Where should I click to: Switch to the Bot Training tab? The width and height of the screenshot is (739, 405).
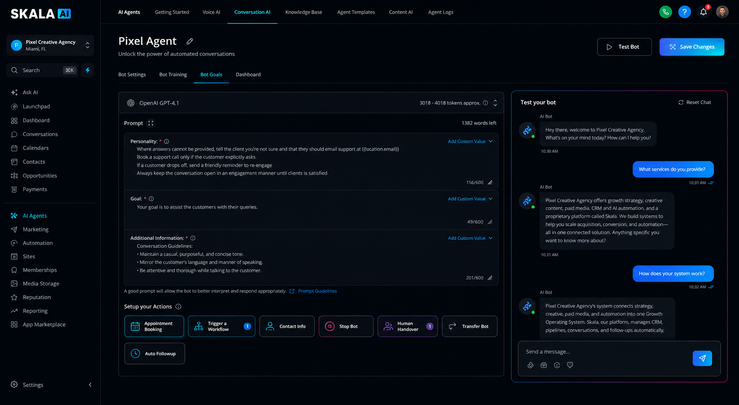[173, 75]
